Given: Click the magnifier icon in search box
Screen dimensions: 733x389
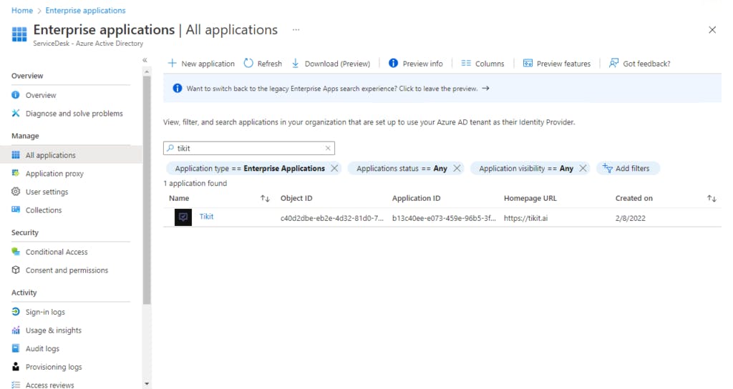Looking at the screenshot, I should click(x=170, y=148).
